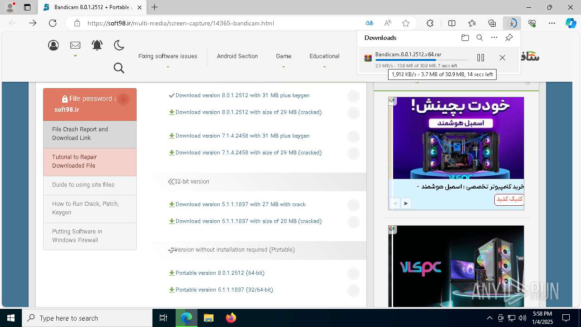581x327 pixels.
Task: Click the site user account icon
Action: coord(54,45)
